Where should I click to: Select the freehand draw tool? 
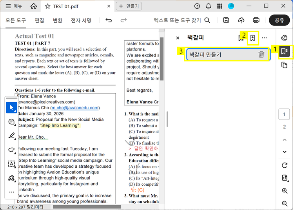pos(11,150)
